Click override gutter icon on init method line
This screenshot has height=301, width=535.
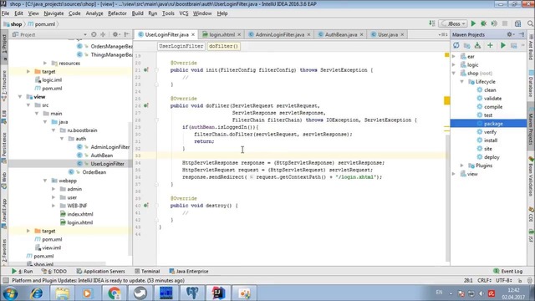(146, 69)
